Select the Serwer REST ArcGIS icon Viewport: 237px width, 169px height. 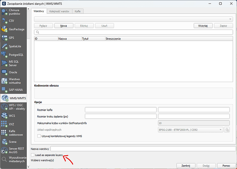4,150
